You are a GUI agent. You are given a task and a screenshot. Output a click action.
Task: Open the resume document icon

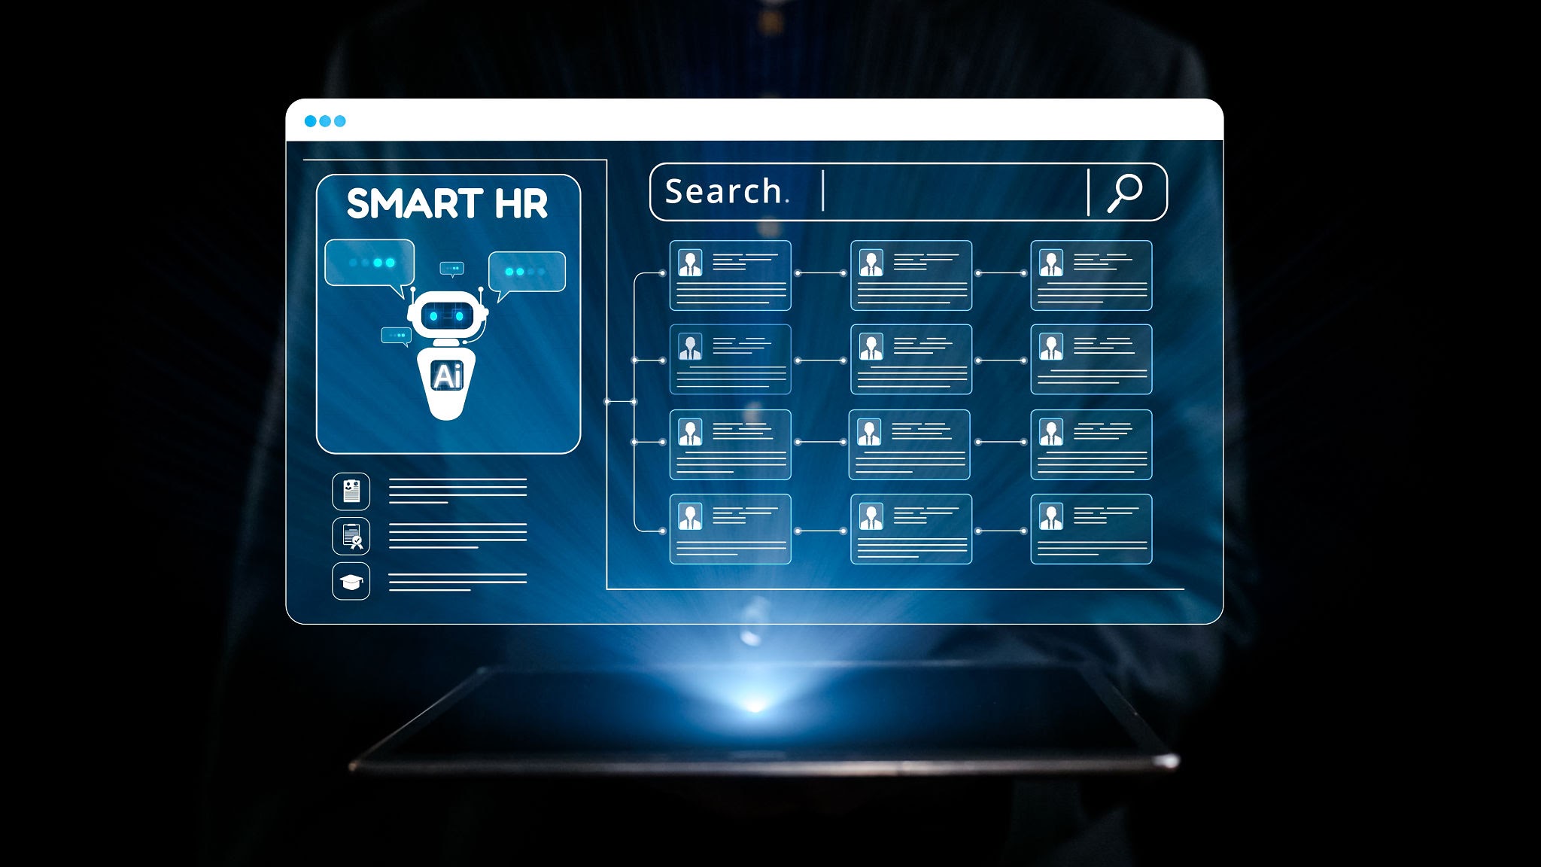[351, 491]
